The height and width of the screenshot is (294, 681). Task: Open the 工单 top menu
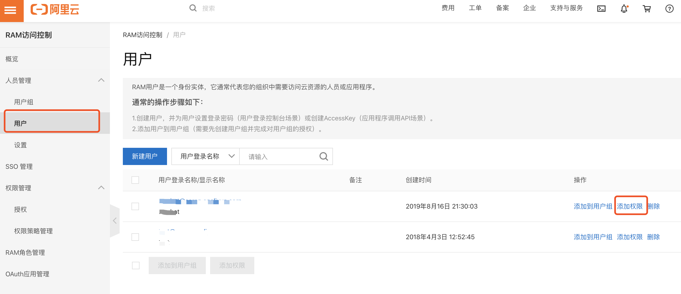tap(475, 8)
